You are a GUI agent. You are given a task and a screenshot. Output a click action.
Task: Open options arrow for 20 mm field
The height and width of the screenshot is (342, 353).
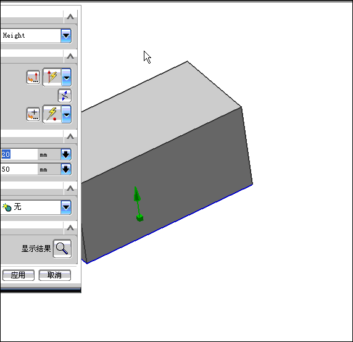click(66, 154)
